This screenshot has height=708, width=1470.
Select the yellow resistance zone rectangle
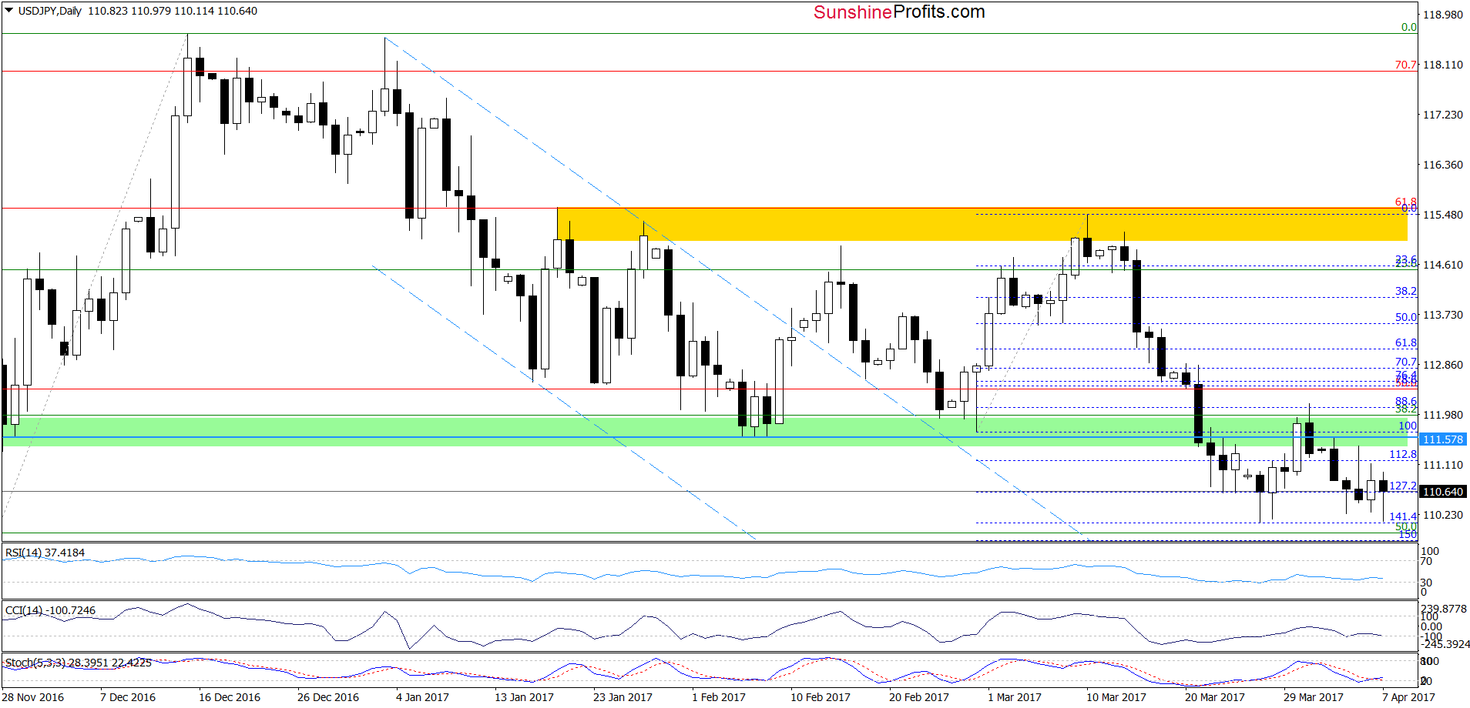982,224
